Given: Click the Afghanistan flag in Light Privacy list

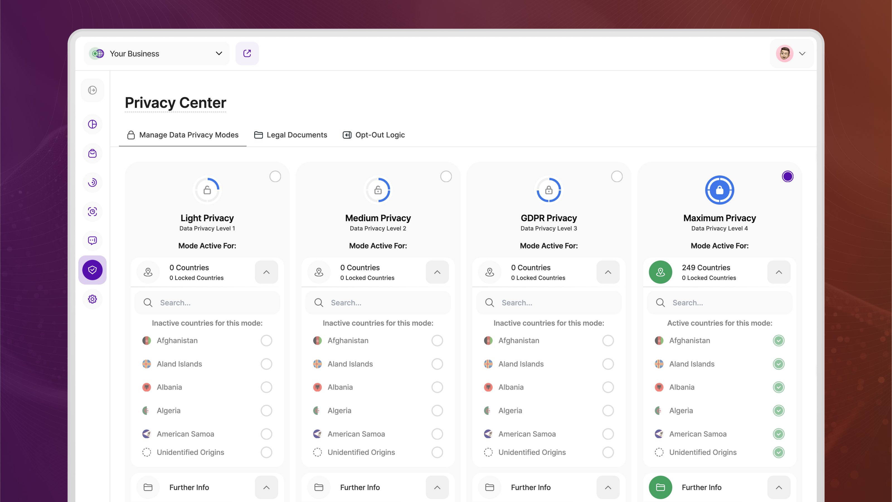Looking at the screenshot, I should tap(147, 341).
